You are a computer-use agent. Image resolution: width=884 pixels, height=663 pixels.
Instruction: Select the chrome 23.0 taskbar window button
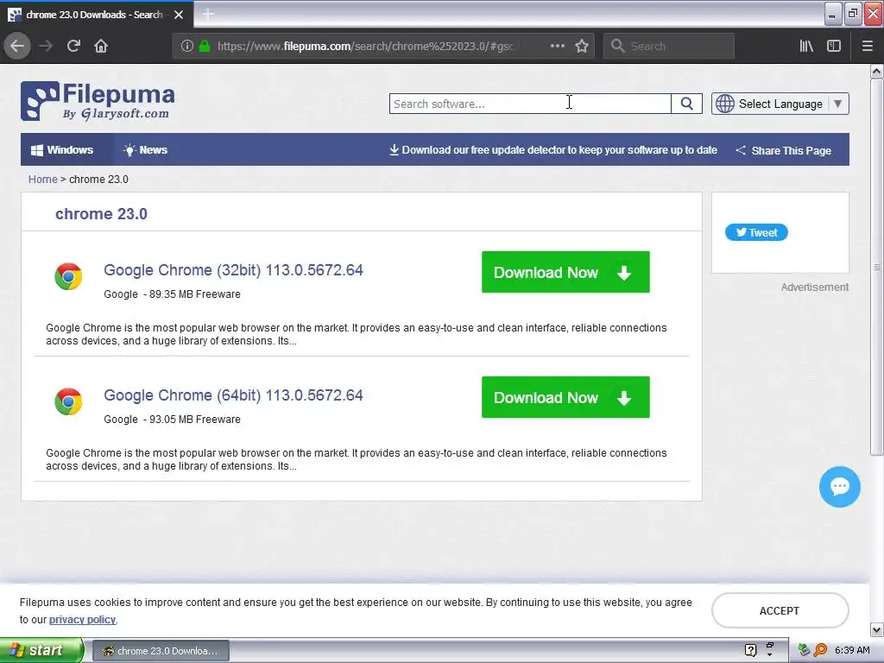coord(161,651)
